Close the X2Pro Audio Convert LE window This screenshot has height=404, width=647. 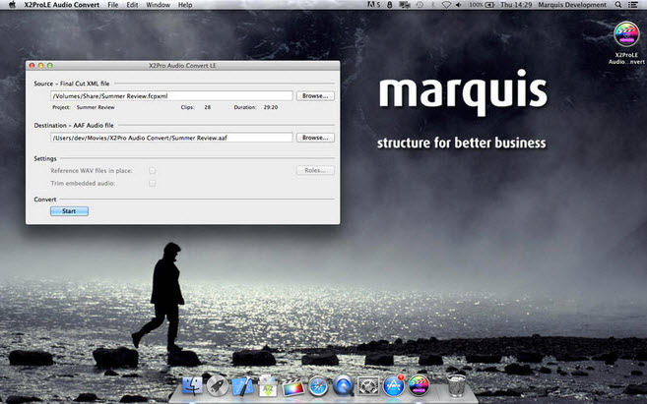pyautogui.click(x=32, y=66)
